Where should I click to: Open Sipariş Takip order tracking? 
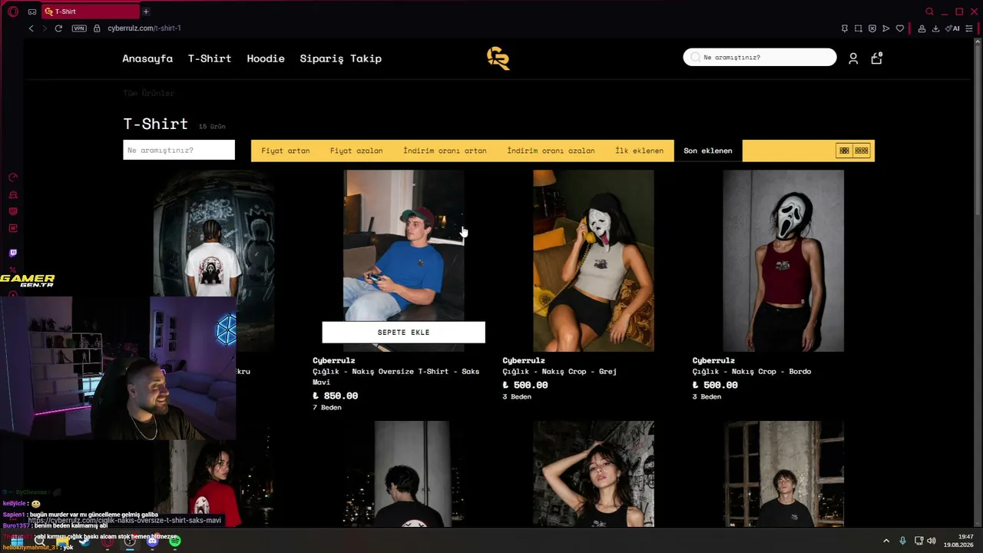(340, 58)
